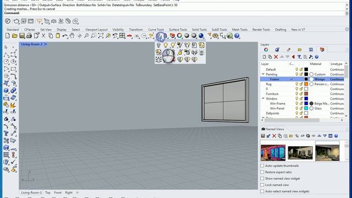Toggle Lock named view checkbox
This screenshot has width=352, height=198.
coord(262,185)
